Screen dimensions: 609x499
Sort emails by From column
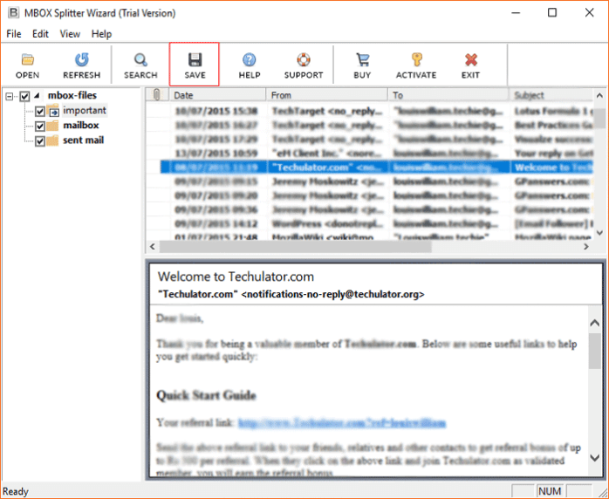click(x=326, y=95)
